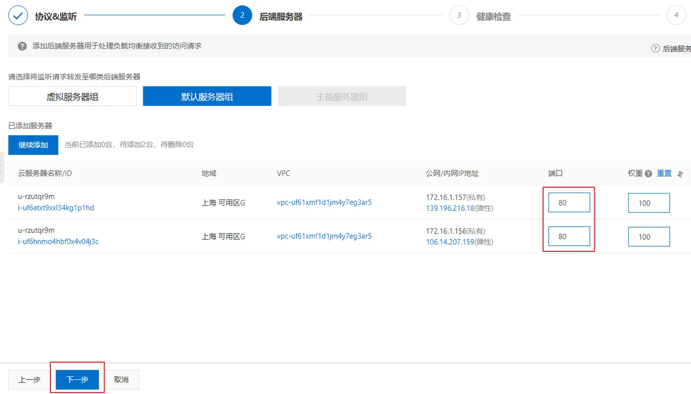This screenshot has width=691, height=394.
Task: Click server name above i-uf6hnmo4hbf0x4v04j3c
Action: (x=36, y=230)
